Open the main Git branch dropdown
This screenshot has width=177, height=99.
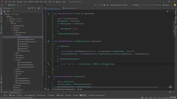pyautogui.click(x=12, y=5)
